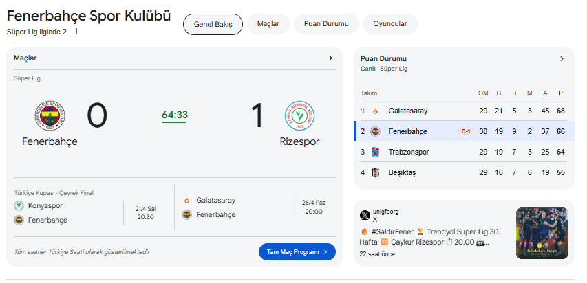The height and width of the screenshot is (283, 587).
Task: Click the Beşiktaş logo in standings table
Action: [x=375, y=172]
